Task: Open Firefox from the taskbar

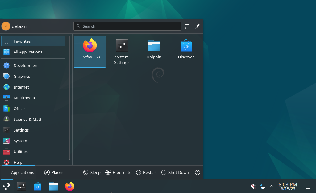Action: click(x=69, y=186)
